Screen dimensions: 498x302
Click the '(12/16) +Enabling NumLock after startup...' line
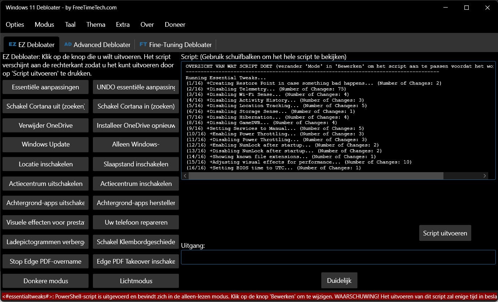point(283,145)
